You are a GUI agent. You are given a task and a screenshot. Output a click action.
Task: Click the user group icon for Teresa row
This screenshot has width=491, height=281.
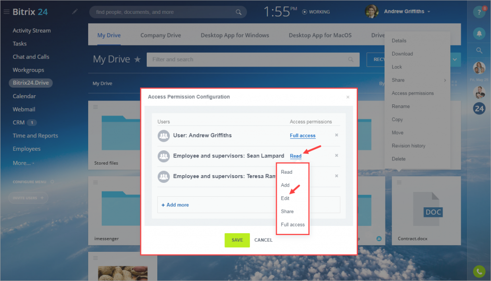164,177
